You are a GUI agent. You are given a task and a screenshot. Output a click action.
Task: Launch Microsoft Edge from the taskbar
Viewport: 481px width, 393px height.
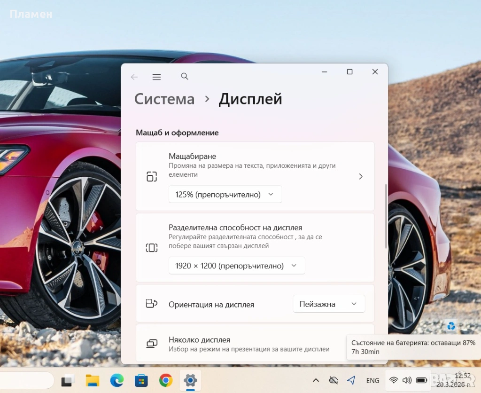[x=117, y=380]
